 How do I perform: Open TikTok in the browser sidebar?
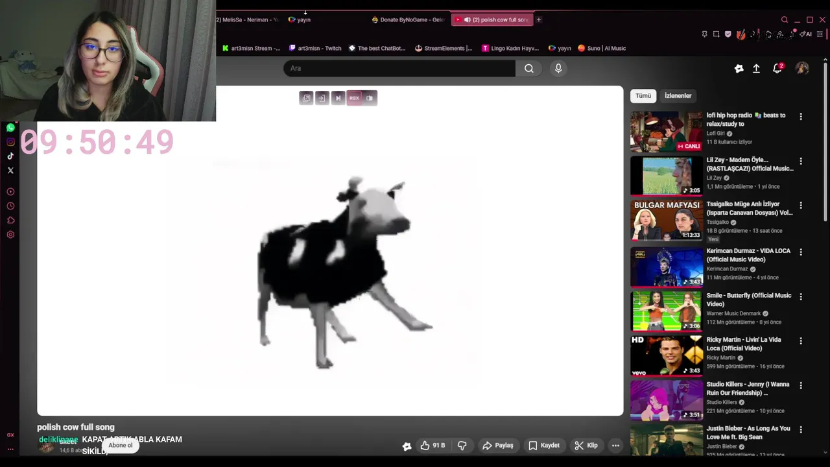tap(10, 156)
